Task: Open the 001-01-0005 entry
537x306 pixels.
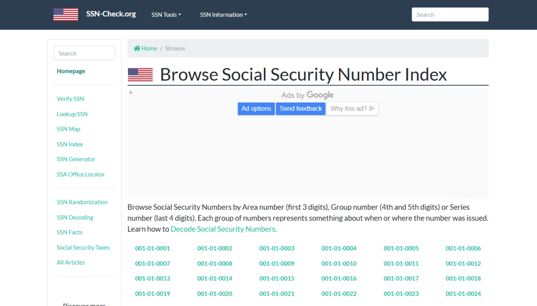Action: coord(401,248)
